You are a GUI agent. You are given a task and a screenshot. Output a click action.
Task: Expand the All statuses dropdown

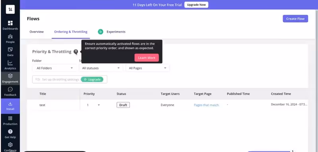click(x=101, y=68)
